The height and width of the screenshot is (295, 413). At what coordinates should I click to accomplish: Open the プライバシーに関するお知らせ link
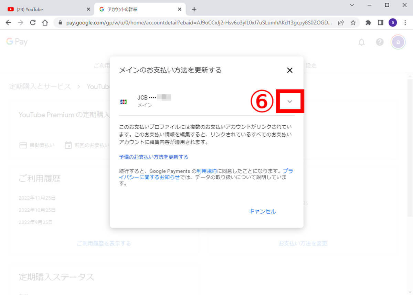[206, 174]
